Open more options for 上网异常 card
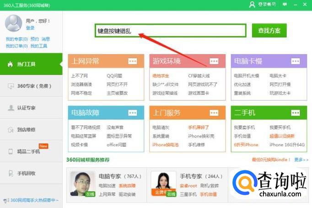 [x=133, y=61]
